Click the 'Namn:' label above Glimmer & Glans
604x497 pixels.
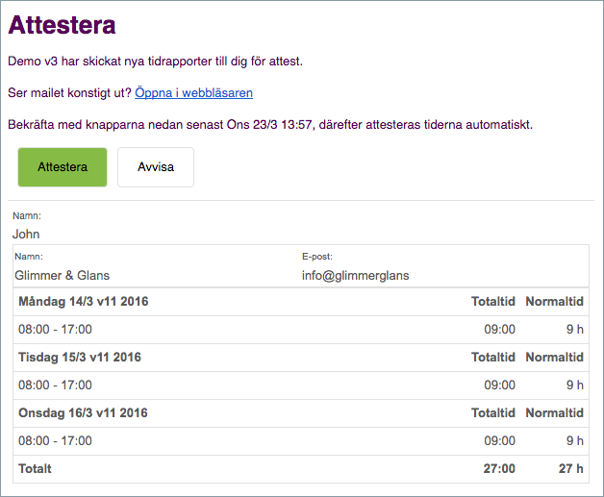coord(29,257)
